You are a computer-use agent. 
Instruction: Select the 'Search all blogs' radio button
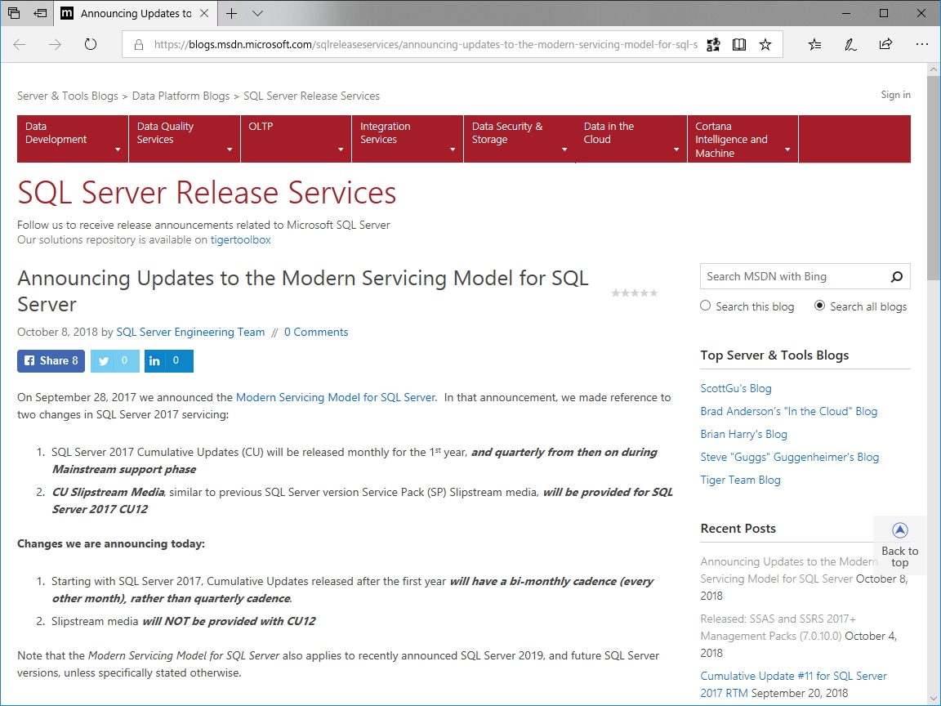(818, 306)
